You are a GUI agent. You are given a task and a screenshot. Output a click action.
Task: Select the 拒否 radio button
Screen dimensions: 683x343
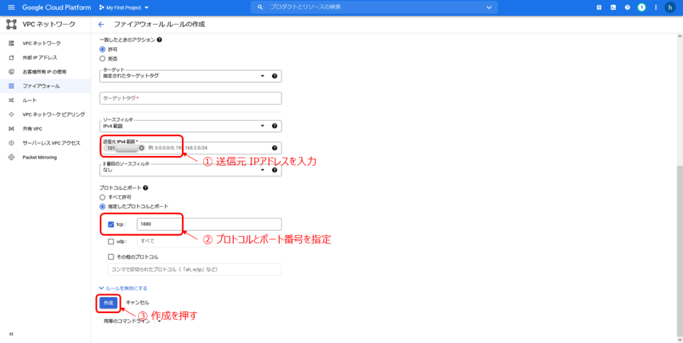[x=102, y=58]
